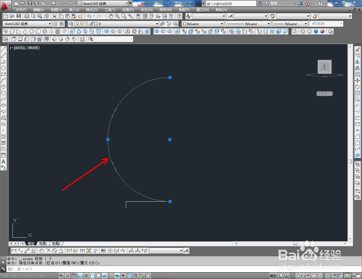Click the Save drawing icon
Image resolution: width=362 pixels, height=279 pixels.
[x=19, y=16]
